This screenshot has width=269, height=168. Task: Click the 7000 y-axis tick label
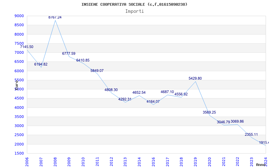pos(20,52)
